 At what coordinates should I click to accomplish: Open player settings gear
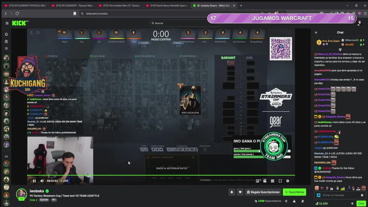tap(287, 181)
